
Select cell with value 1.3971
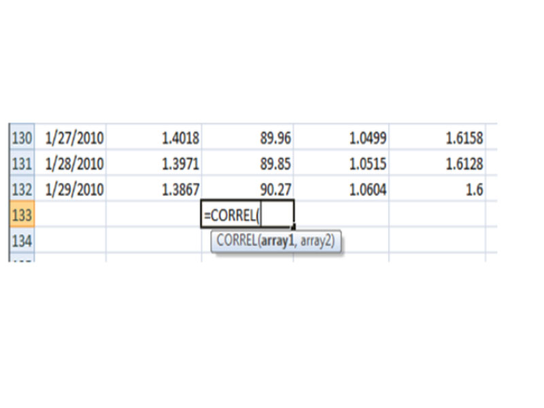tap(154, 163)
